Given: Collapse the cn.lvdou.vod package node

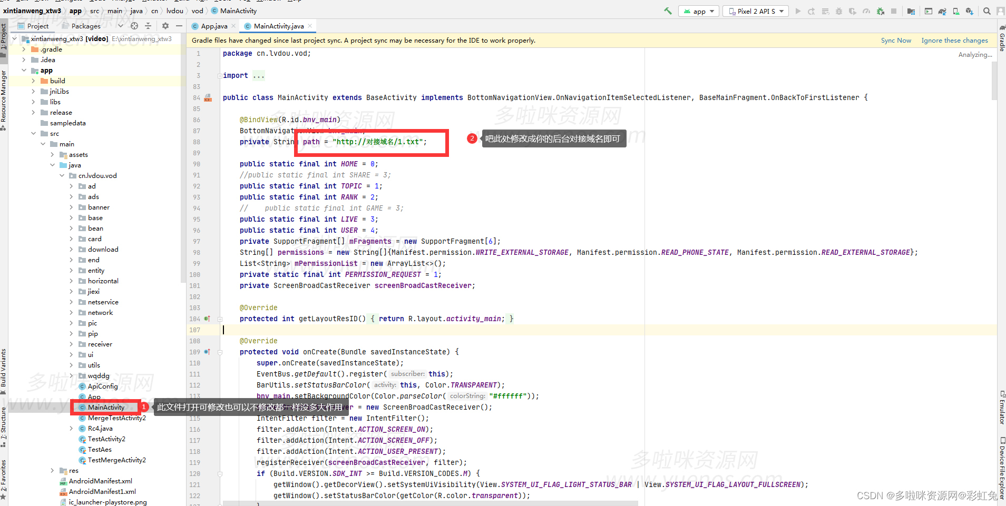Looking at the screenshot, I should (62, 175).
